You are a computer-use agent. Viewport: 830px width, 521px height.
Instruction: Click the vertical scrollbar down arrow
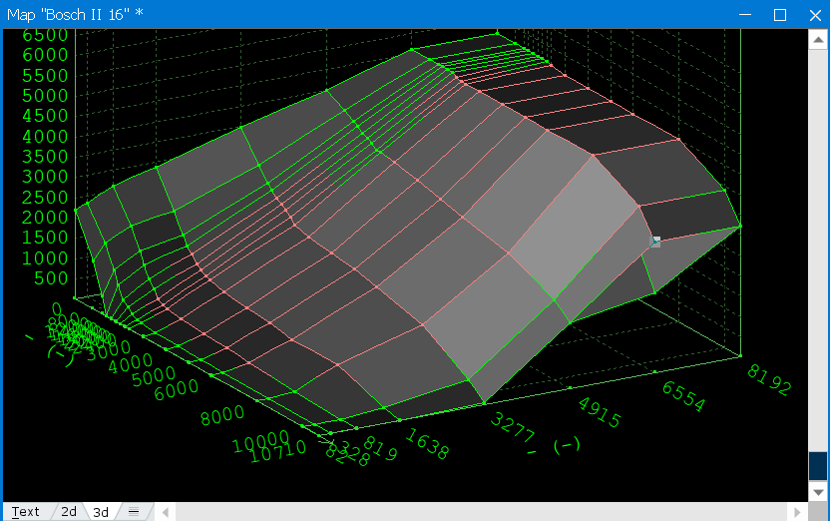tap(818, 492)
